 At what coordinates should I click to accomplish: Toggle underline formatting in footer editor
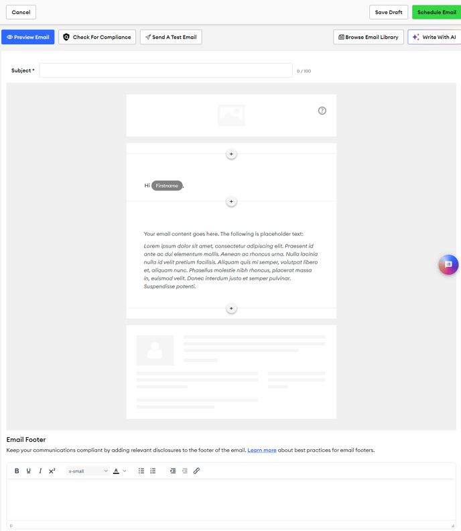point(28,471)
